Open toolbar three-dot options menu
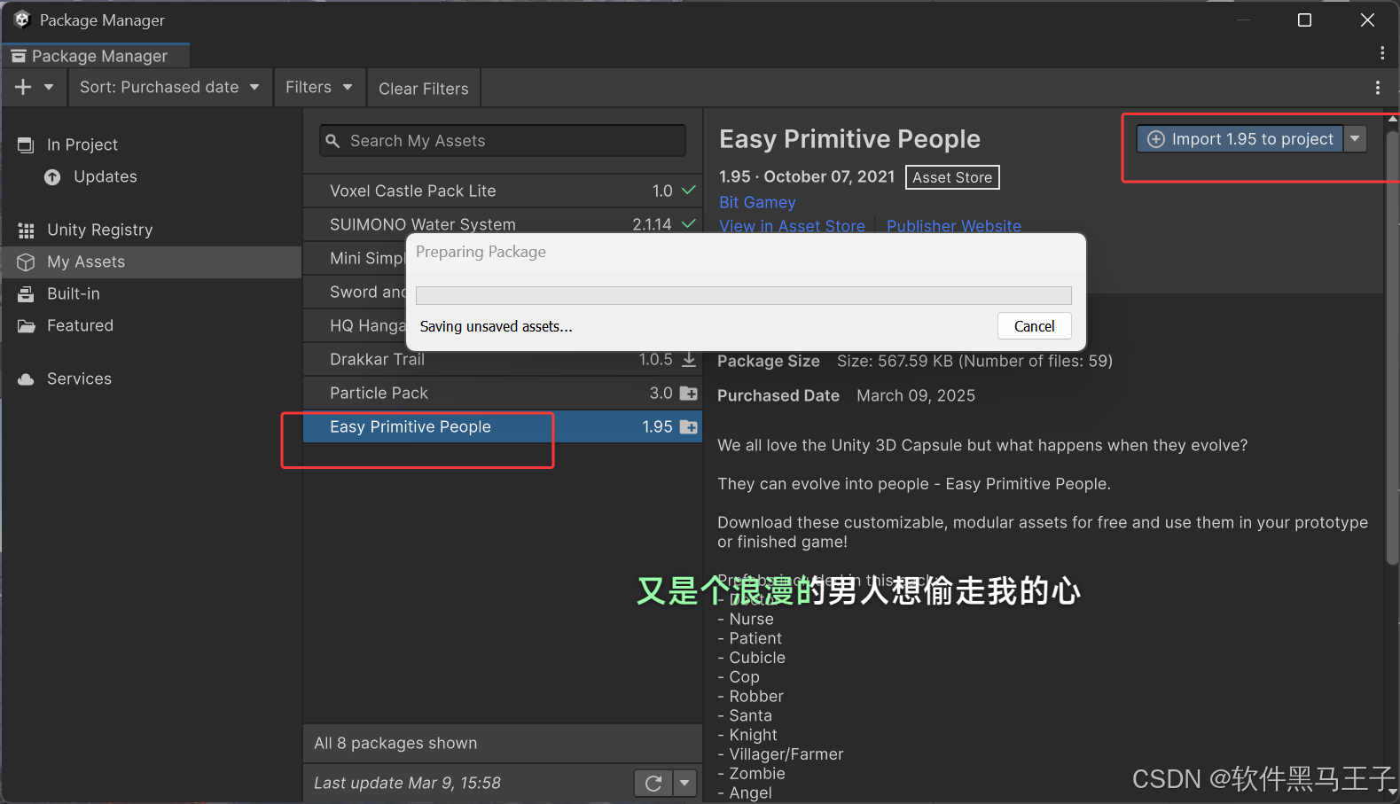Image resolution: width=1400 pixels, height=804 pixels. pos(1377,88)
